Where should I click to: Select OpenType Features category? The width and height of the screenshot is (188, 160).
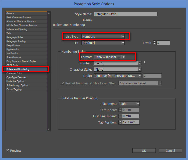tap(26, 77)
